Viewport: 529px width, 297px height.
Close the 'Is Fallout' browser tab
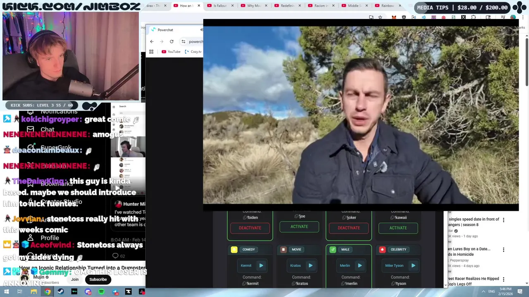[x=232, y=6]
